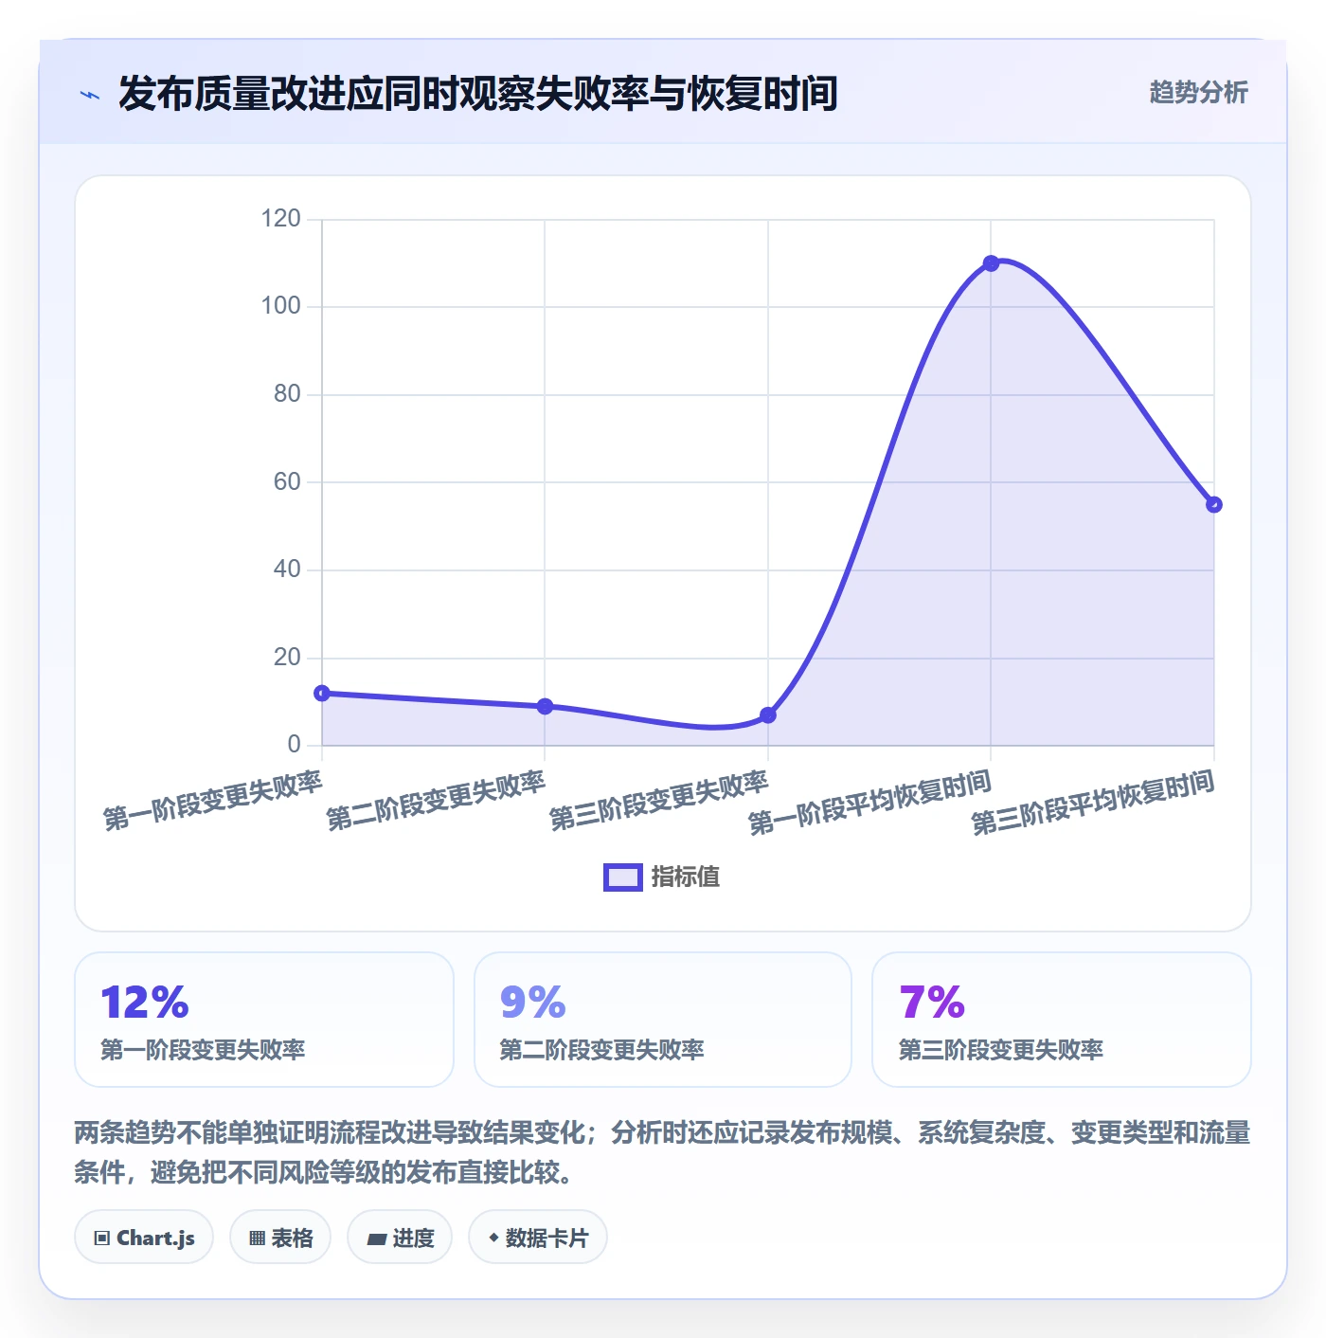Click the data point for 第三阶段变更失败率
The height and width of the screenshot is (1338, 1326).
coord(768,715)
